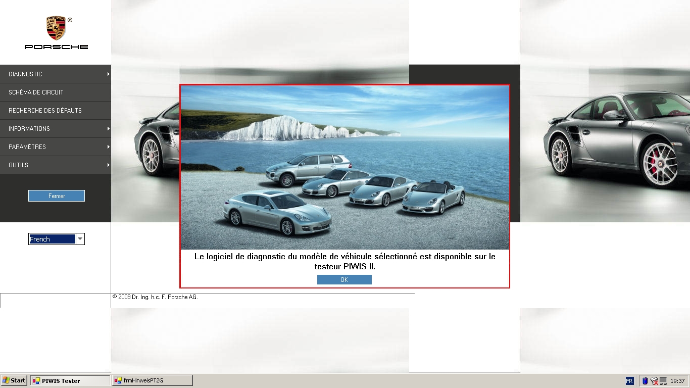This screenshot has width=690, height=388.
Task: Click the FR keyboard language indicator
Action: pyautogui.click(x=629, y=381)
